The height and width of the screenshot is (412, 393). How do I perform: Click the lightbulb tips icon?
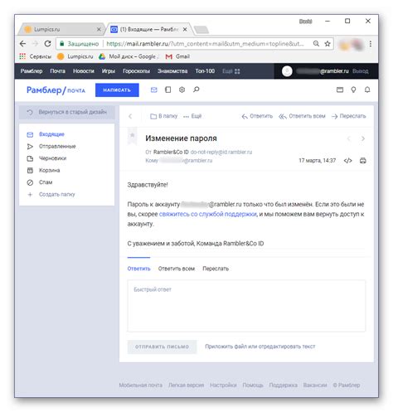(353, 90)
